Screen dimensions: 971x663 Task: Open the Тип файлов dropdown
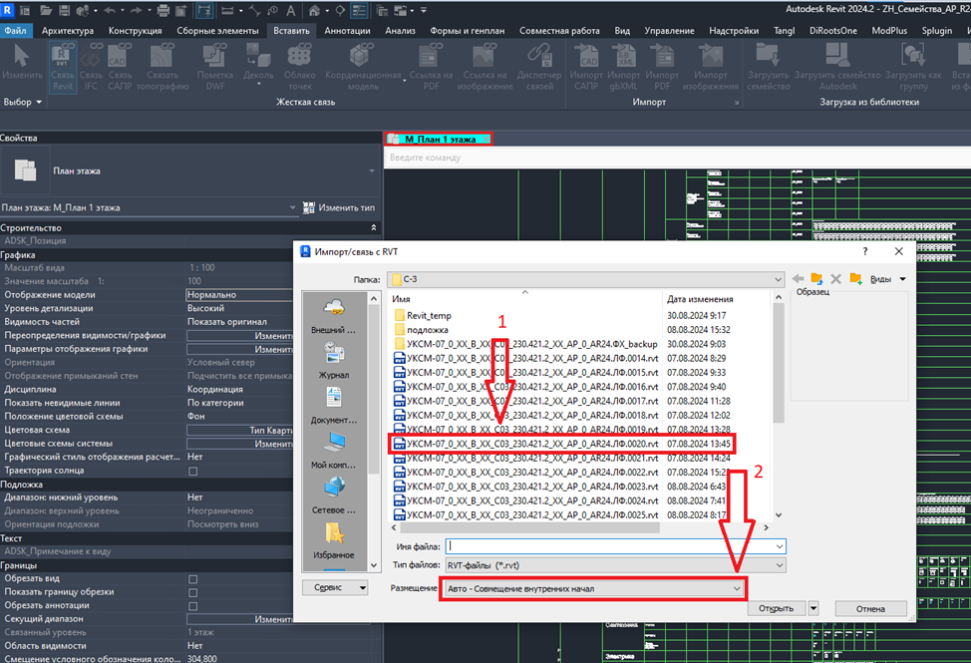pos(615,565)
